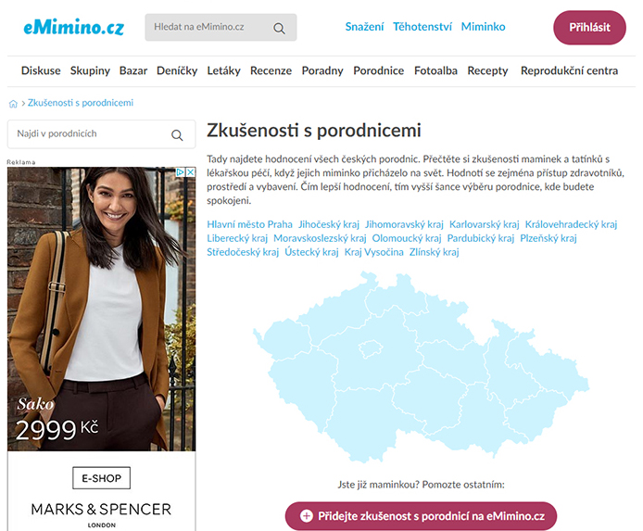Viewport: 643px width, 531px height.
Task: Open the Porodnice navigation item
Action: point(379,70)
